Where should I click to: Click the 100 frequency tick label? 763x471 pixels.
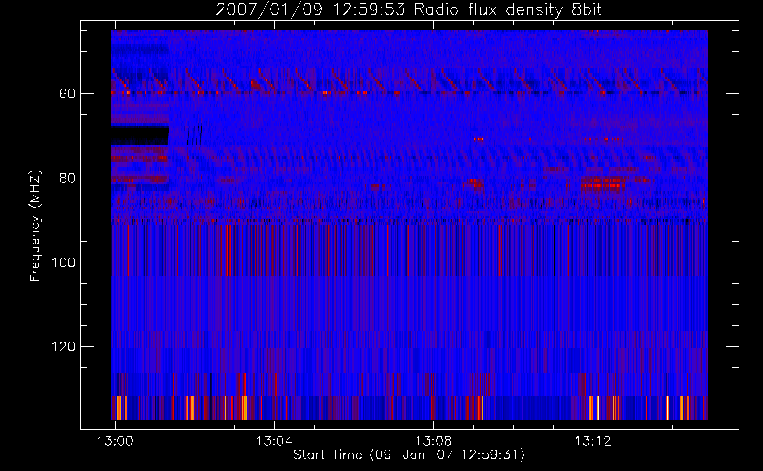(x=64, y=262)
